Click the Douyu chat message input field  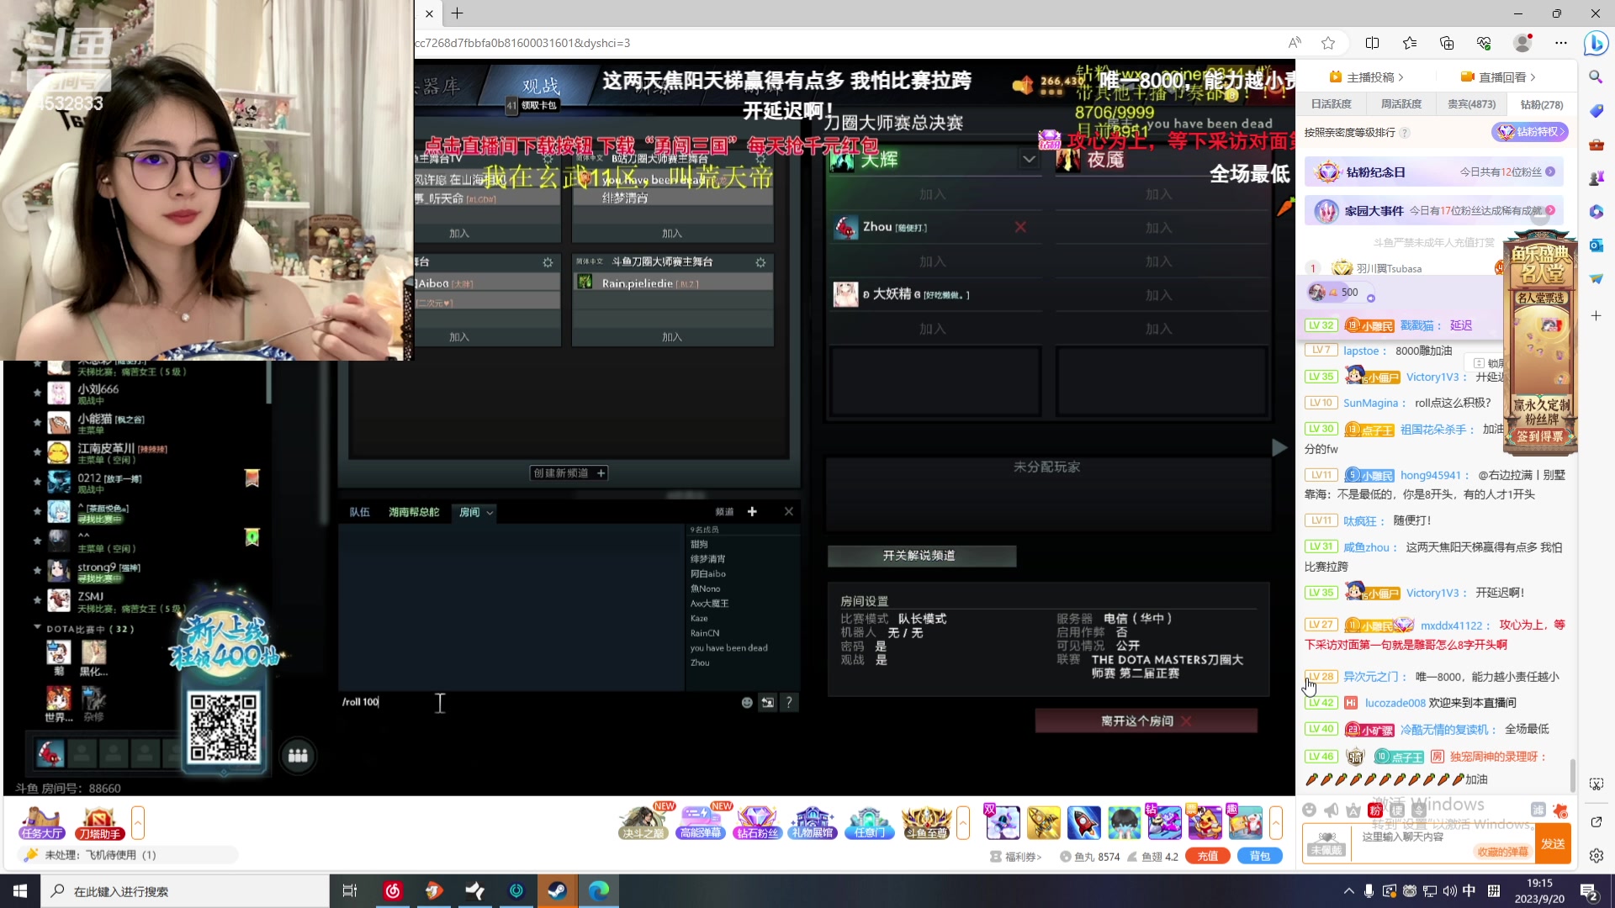coord(1442,843)
